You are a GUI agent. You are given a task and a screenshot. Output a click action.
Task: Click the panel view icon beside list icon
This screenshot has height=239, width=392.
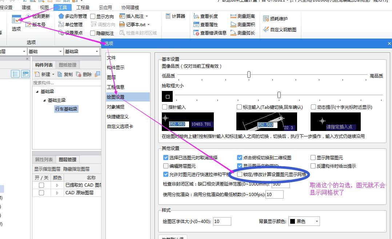click(x=25, y=74)
